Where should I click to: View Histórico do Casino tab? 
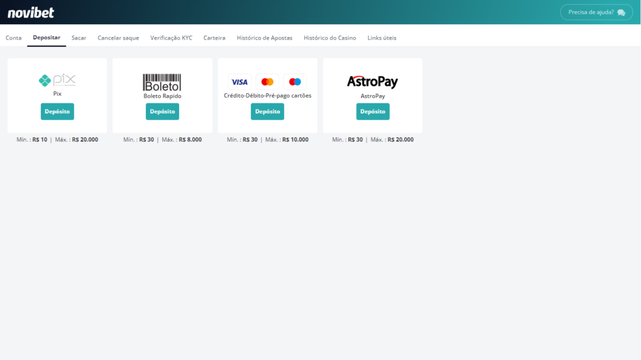330,38
